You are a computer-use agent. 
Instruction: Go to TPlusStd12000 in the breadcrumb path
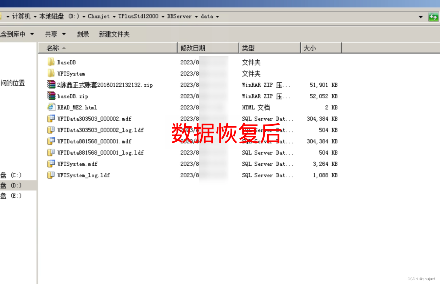pyautogui.click(x=138, y=17)
